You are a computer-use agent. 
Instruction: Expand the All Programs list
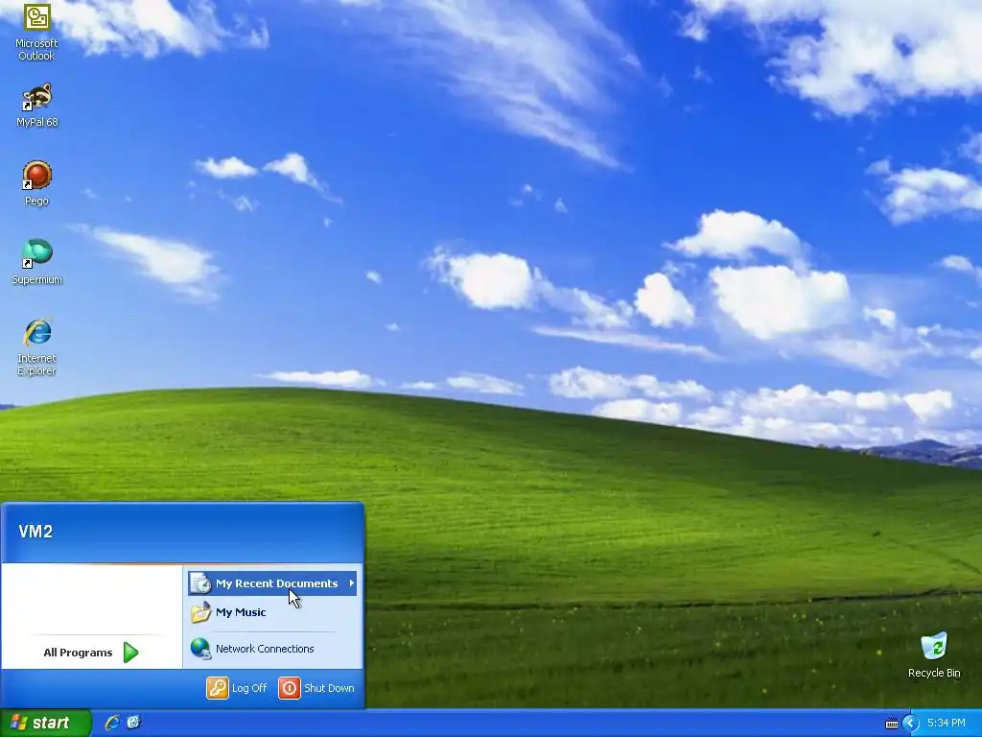pos(91,653)
